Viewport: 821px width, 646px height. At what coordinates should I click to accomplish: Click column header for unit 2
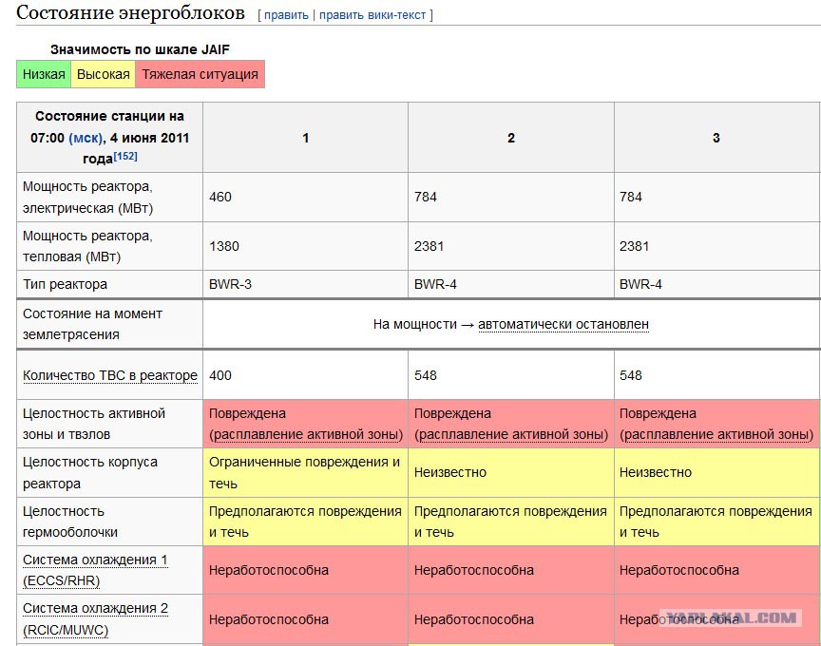click(x=511, y=138)
